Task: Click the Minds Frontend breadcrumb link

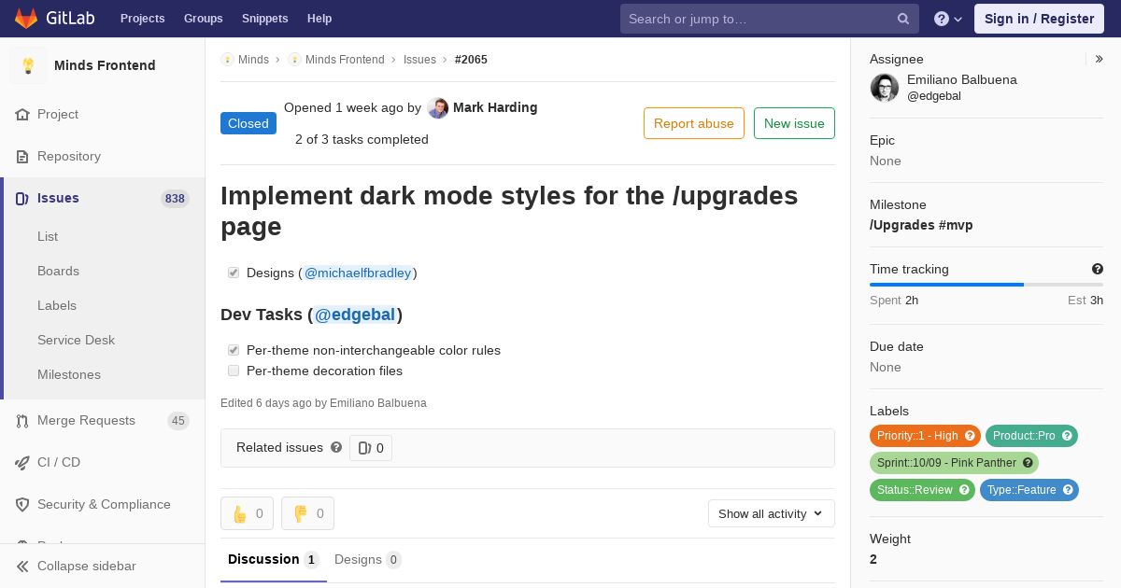Action: 345,59
